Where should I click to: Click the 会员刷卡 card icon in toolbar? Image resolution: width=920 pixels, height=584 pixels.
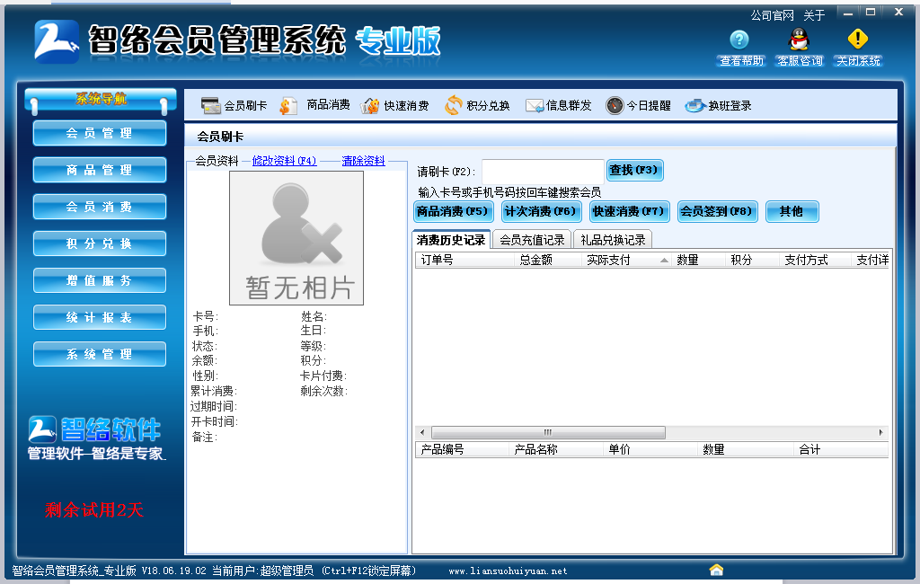210,106
